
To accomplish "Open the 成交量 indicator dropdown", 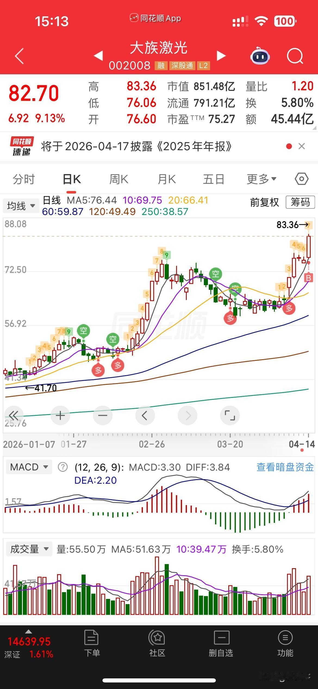I will [29, 549].
